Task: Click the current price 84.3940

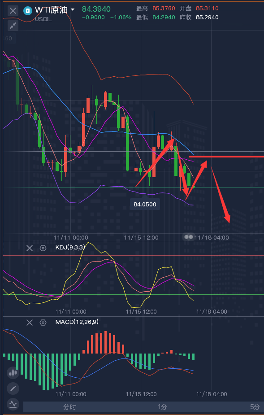Action: pos(96,9)
